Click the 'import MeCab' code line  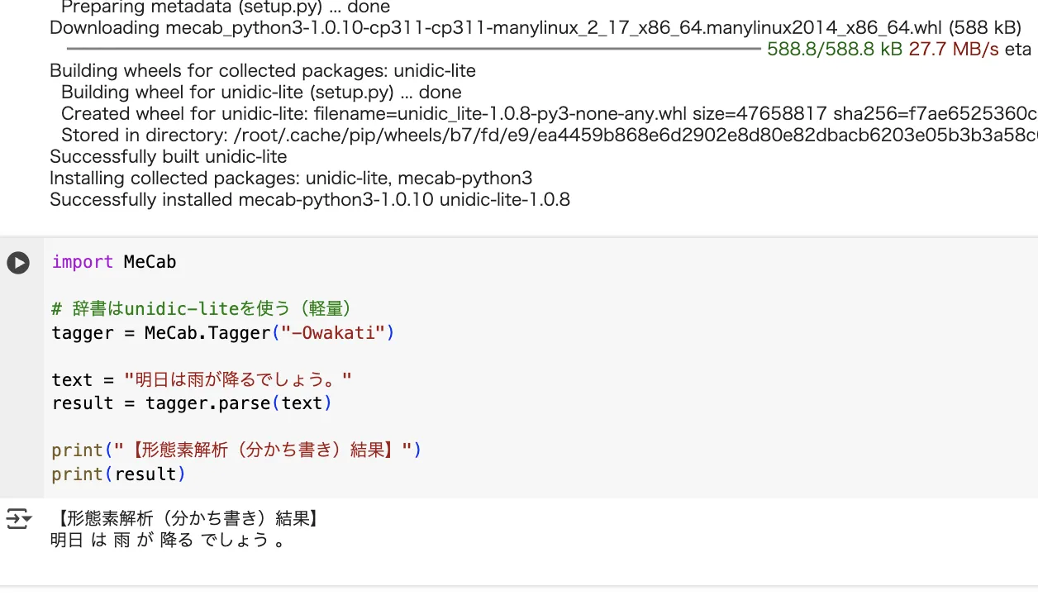coord(114,262)
